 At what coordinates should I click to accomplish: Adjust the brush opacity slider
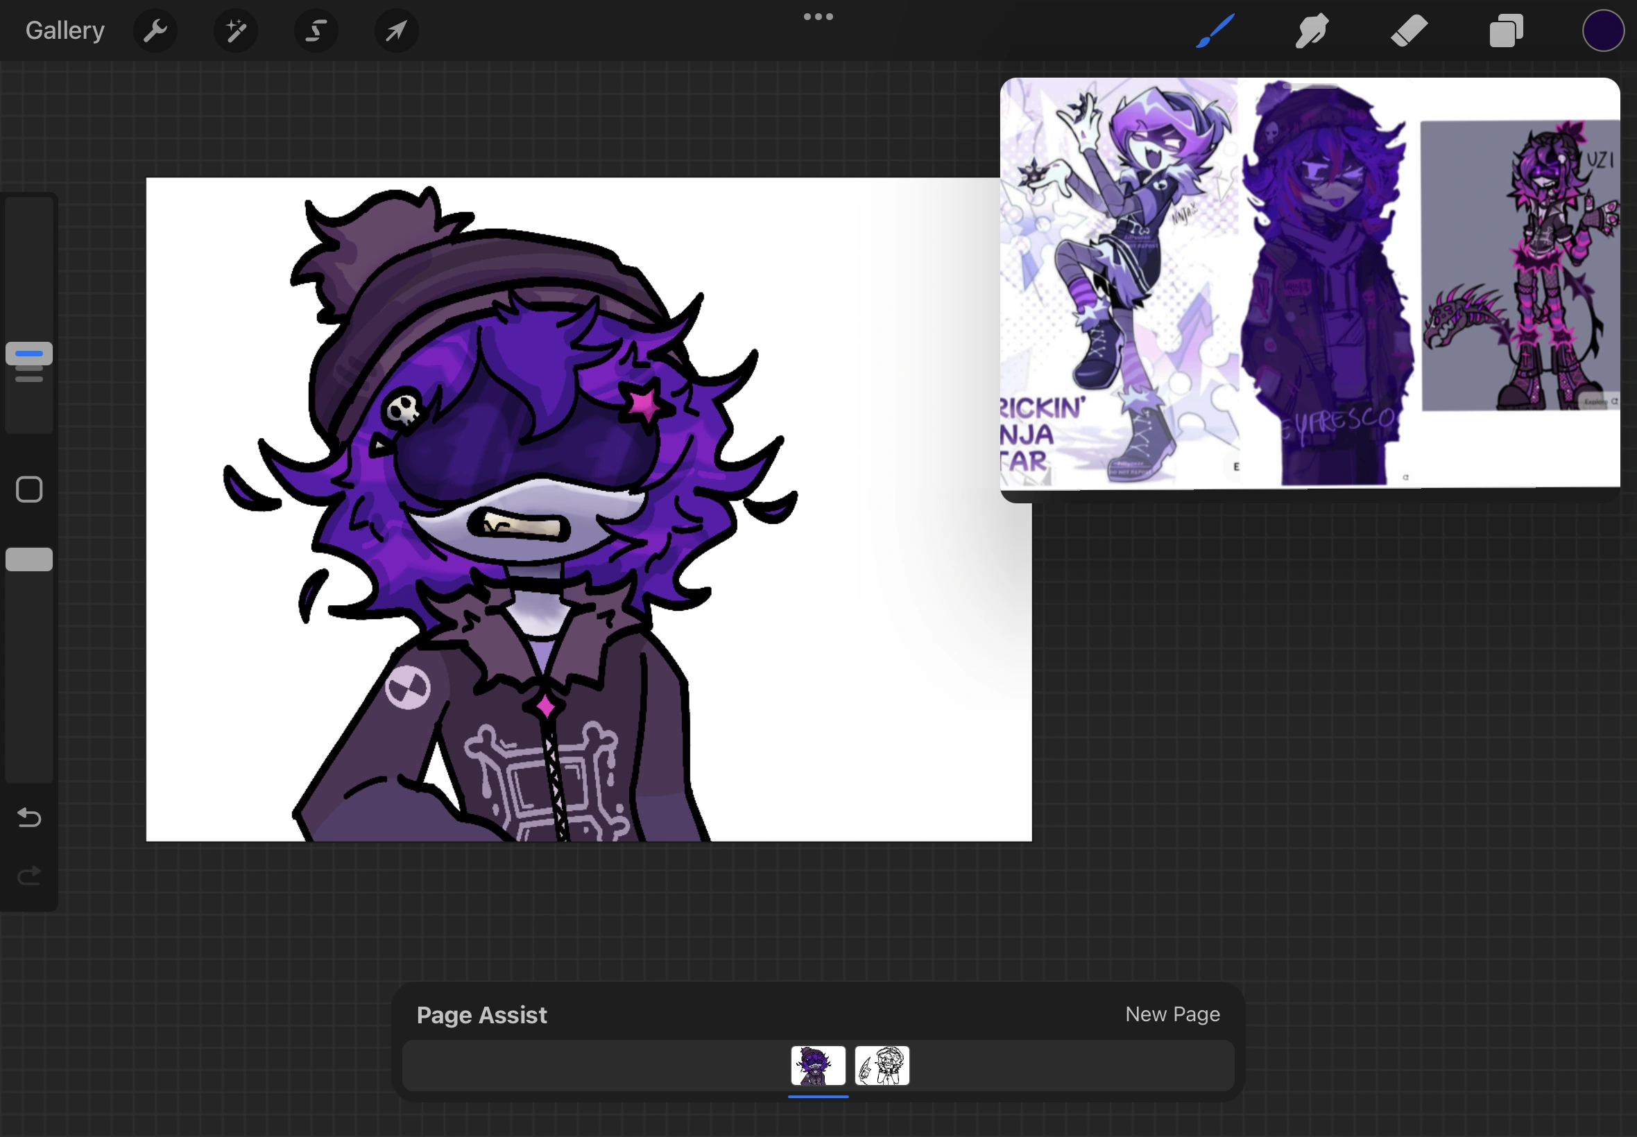coord(28,559)
